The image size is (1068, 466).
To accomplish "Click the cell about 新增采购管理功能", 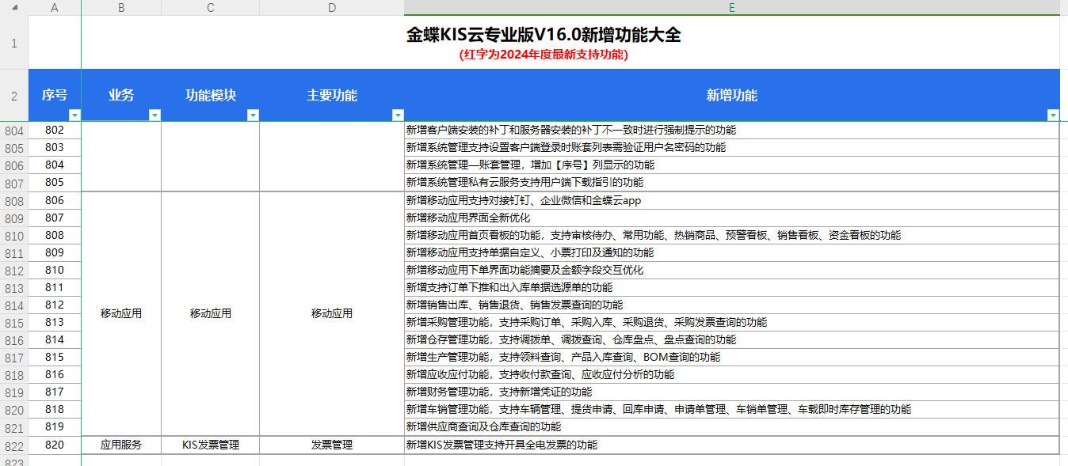I will (732, 322).
